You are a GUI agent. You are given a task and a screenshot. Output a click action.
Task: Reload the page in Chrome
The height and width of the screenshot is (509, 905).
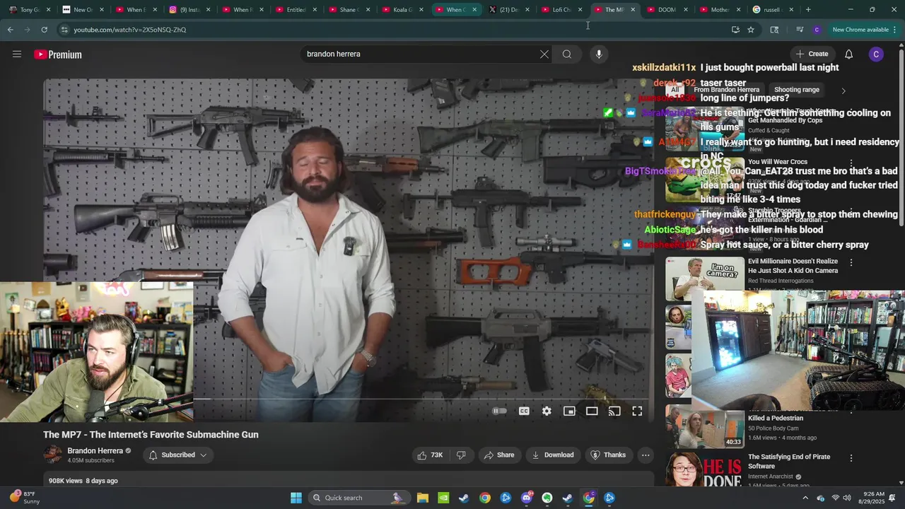tap(44, 30)
